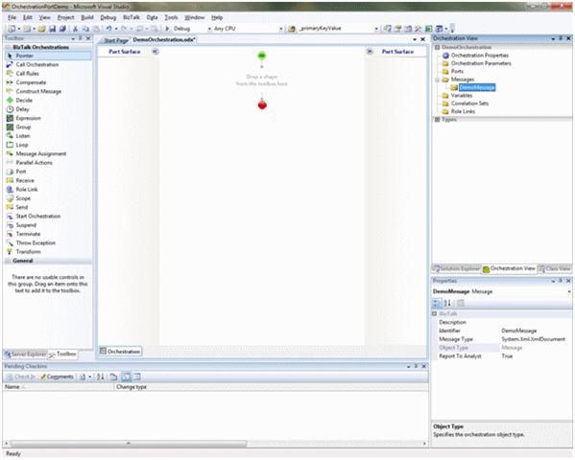Screen dimensions: 575x460
Task: Toggle the rightmost view button in Pending Checkins toolbar
Action: 136,377
